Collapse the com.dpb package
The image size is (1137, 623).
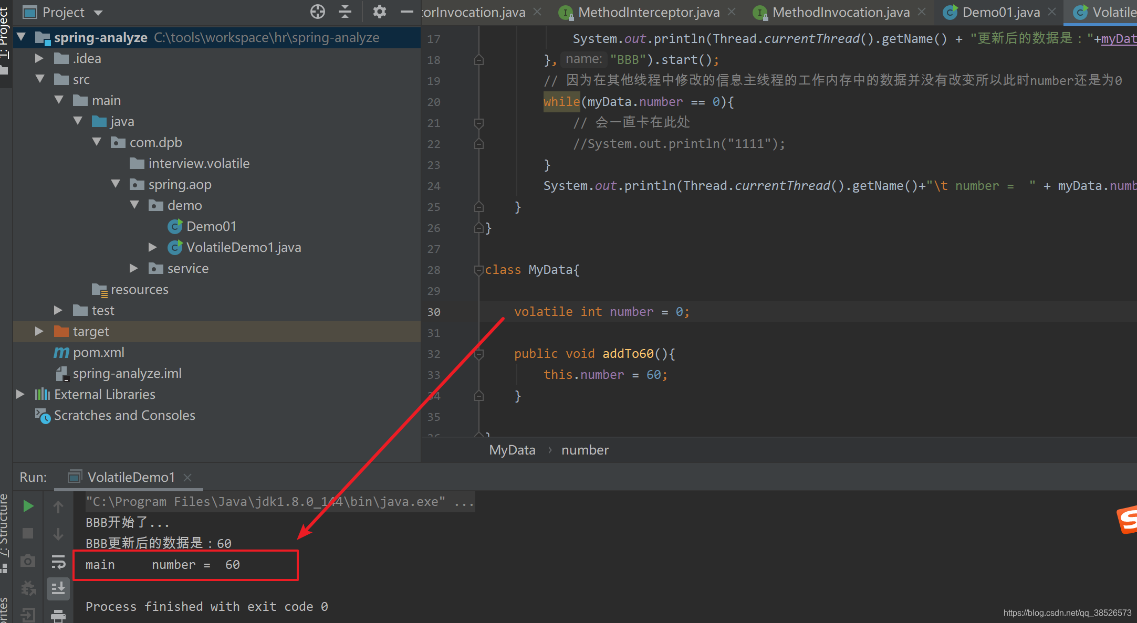[x=97, y=142]
